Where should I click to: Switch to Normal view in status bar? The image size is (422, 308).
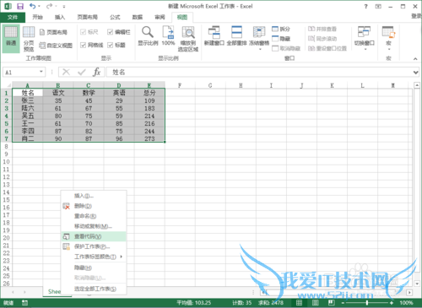[299, 303]
